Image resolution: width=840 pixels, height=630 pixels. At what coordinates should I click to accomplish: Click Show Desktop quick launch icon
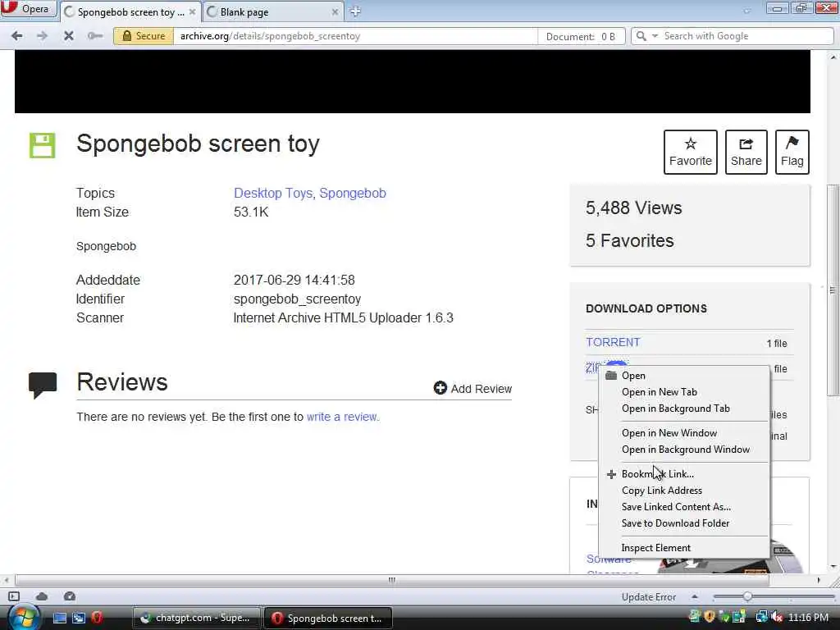tap(59, 618)
